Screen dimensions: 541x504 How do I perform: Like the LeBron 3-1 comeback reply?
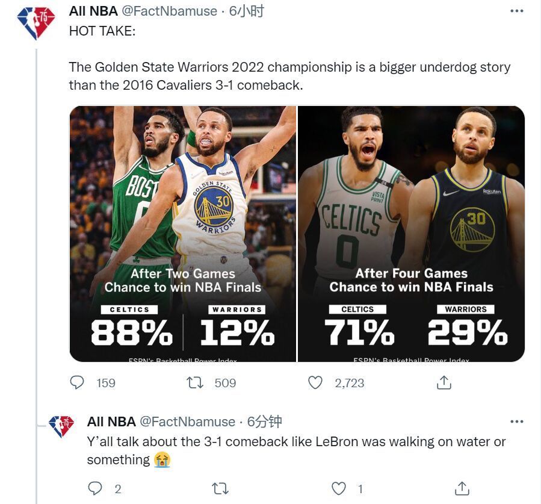pos(340,488)
